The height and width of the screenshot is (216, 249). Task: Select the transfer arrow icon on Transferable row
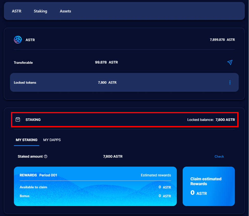point(230,62)
